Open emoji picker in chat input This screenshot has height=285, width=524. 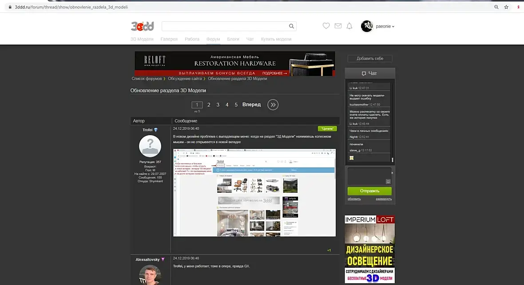(388, 182)
